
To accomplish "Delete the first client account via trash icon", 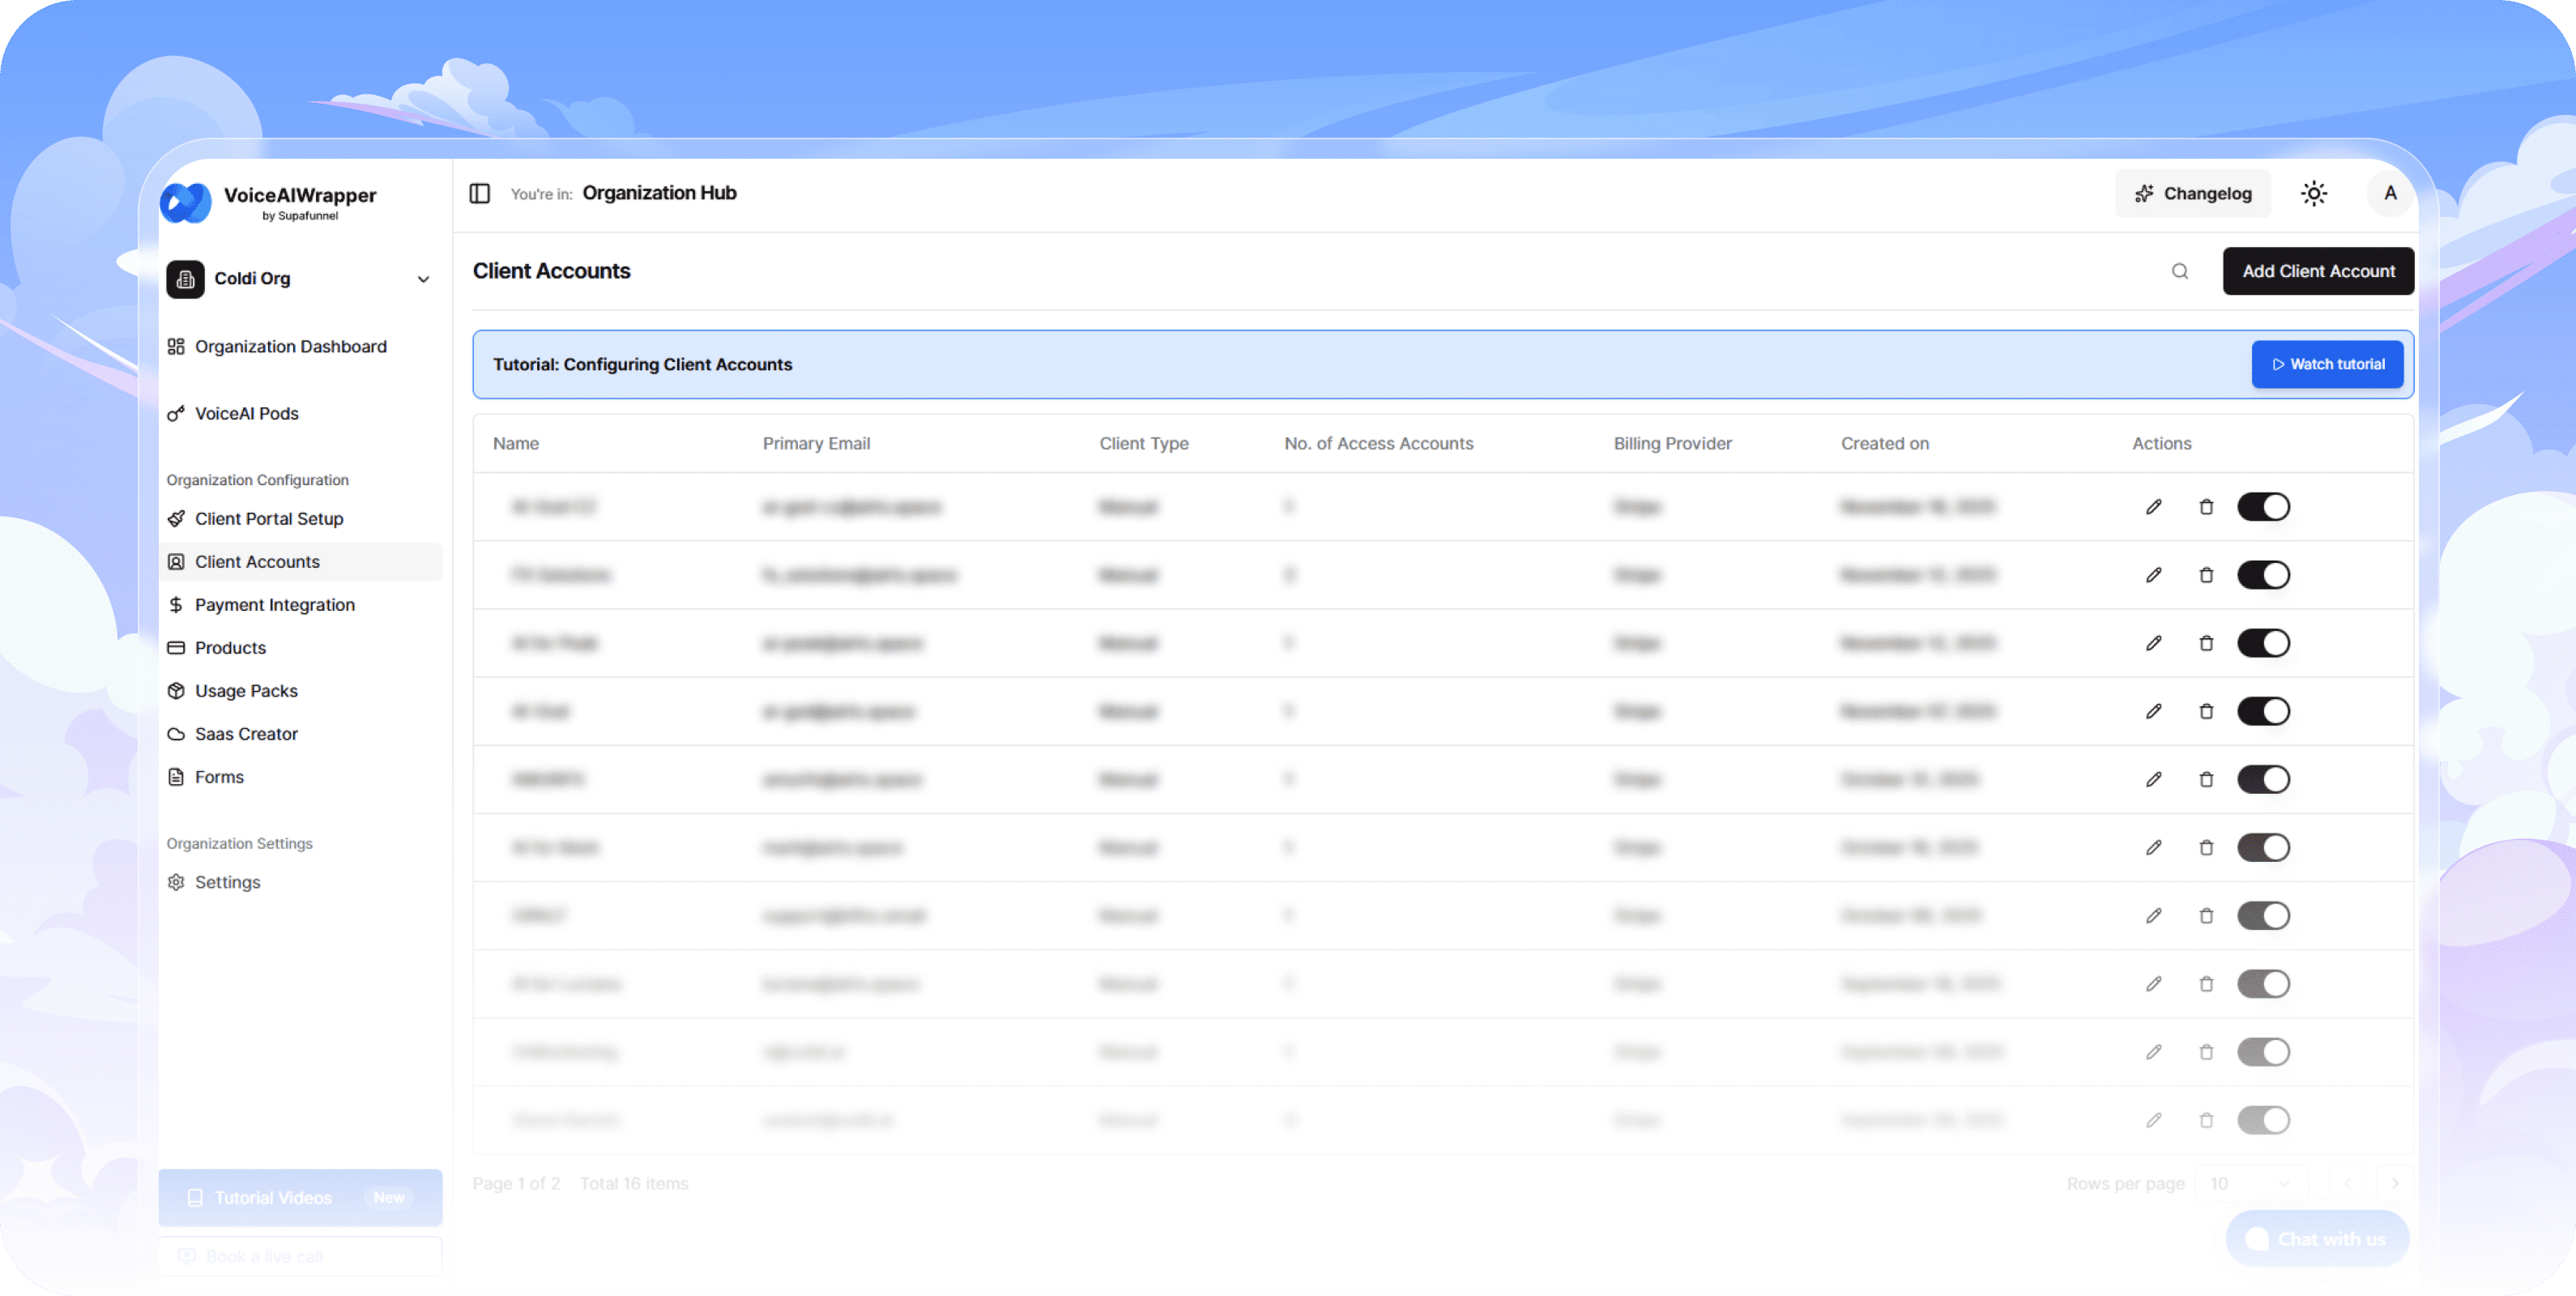I will (x=2208, y=507).
